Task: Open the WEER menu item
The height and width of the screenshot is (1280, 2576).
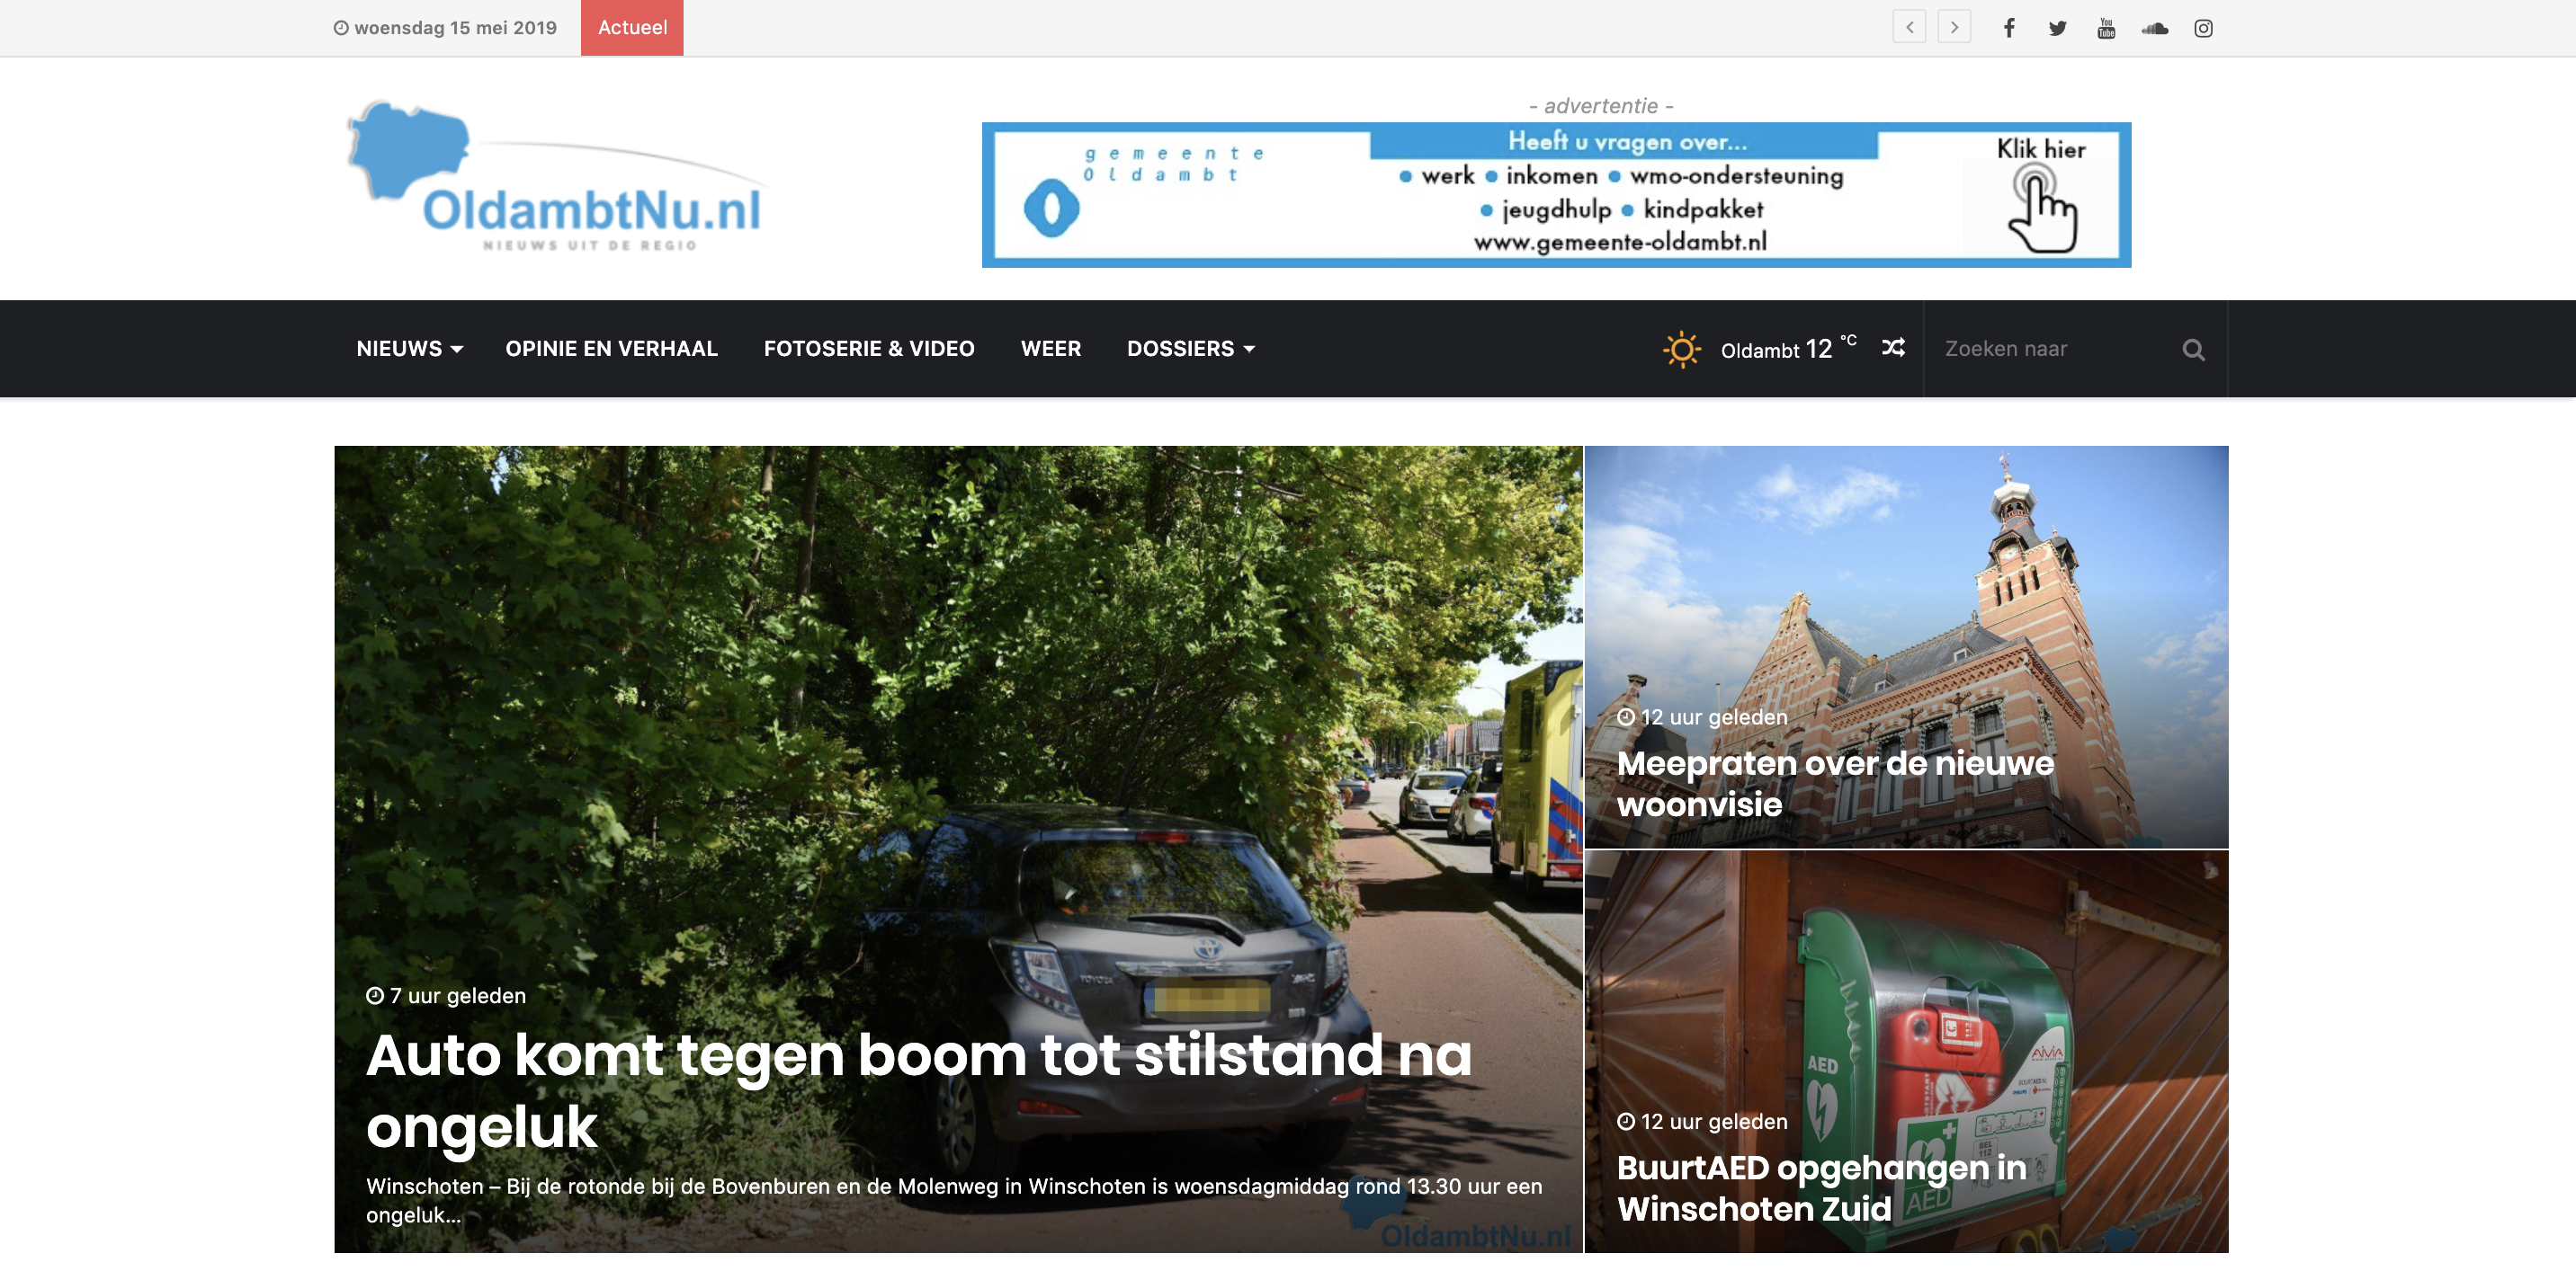Action: 1050,349
